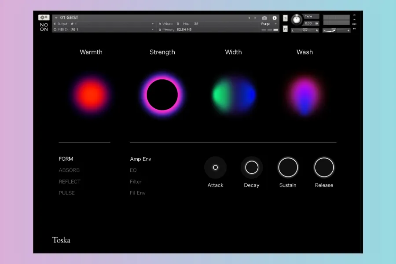Viewport: 396px width, 264px height.
Task: Open the Purge dropdown menu
Action: pyautogui.click(x=269, y=24)
